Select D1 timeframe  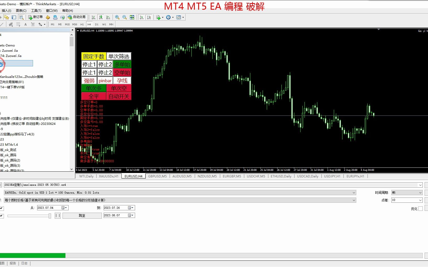pyautogui.click(x=97, y=24)
